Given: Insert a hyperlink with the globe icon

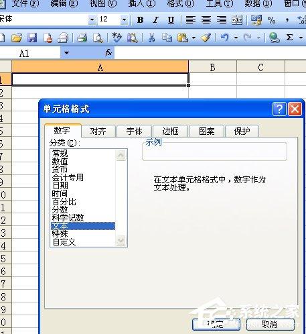Looking at the screenshot, I should coord(275,38).
